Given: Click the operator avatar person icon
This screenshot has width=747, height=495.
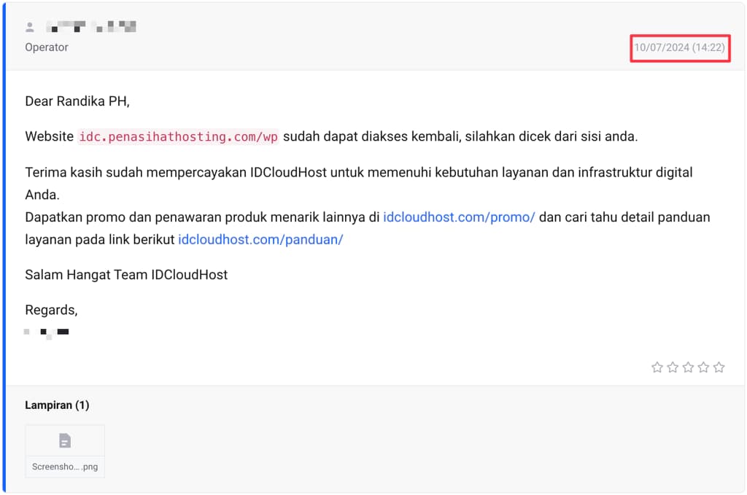Looking at the screenshot, I should click(x=29, y=26).
